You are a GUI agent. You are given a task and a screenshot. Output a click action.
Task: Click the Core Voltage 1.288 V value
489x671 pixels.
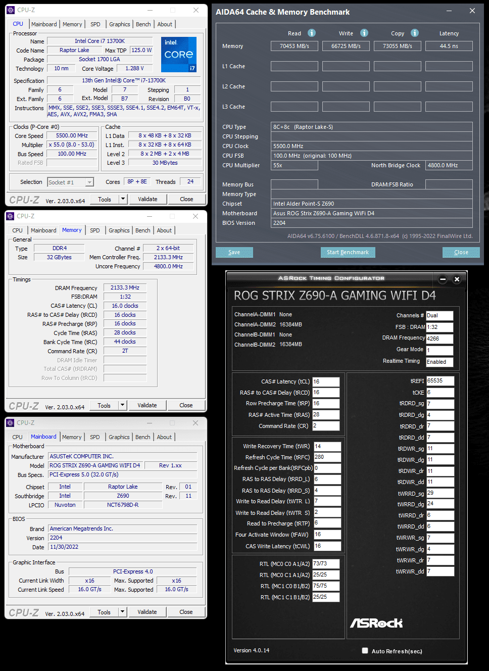pyautogui.click(x=135, y=69)
